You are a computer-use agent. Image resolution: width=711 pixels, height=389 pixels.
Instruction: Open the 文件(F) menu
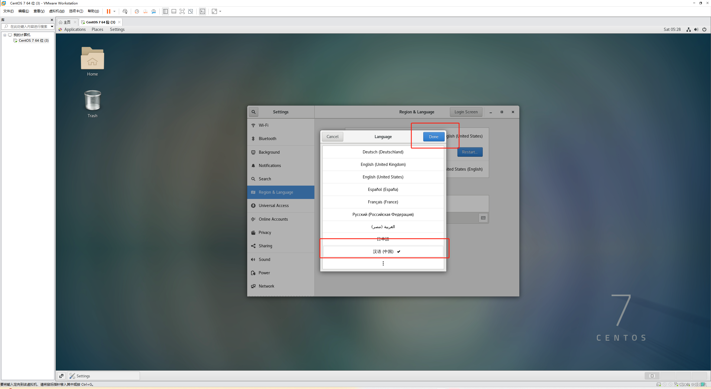coord(8,11)
